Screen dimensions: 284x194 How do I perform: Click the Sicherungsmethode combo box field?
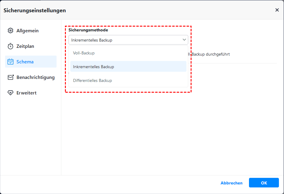point(123,40)
